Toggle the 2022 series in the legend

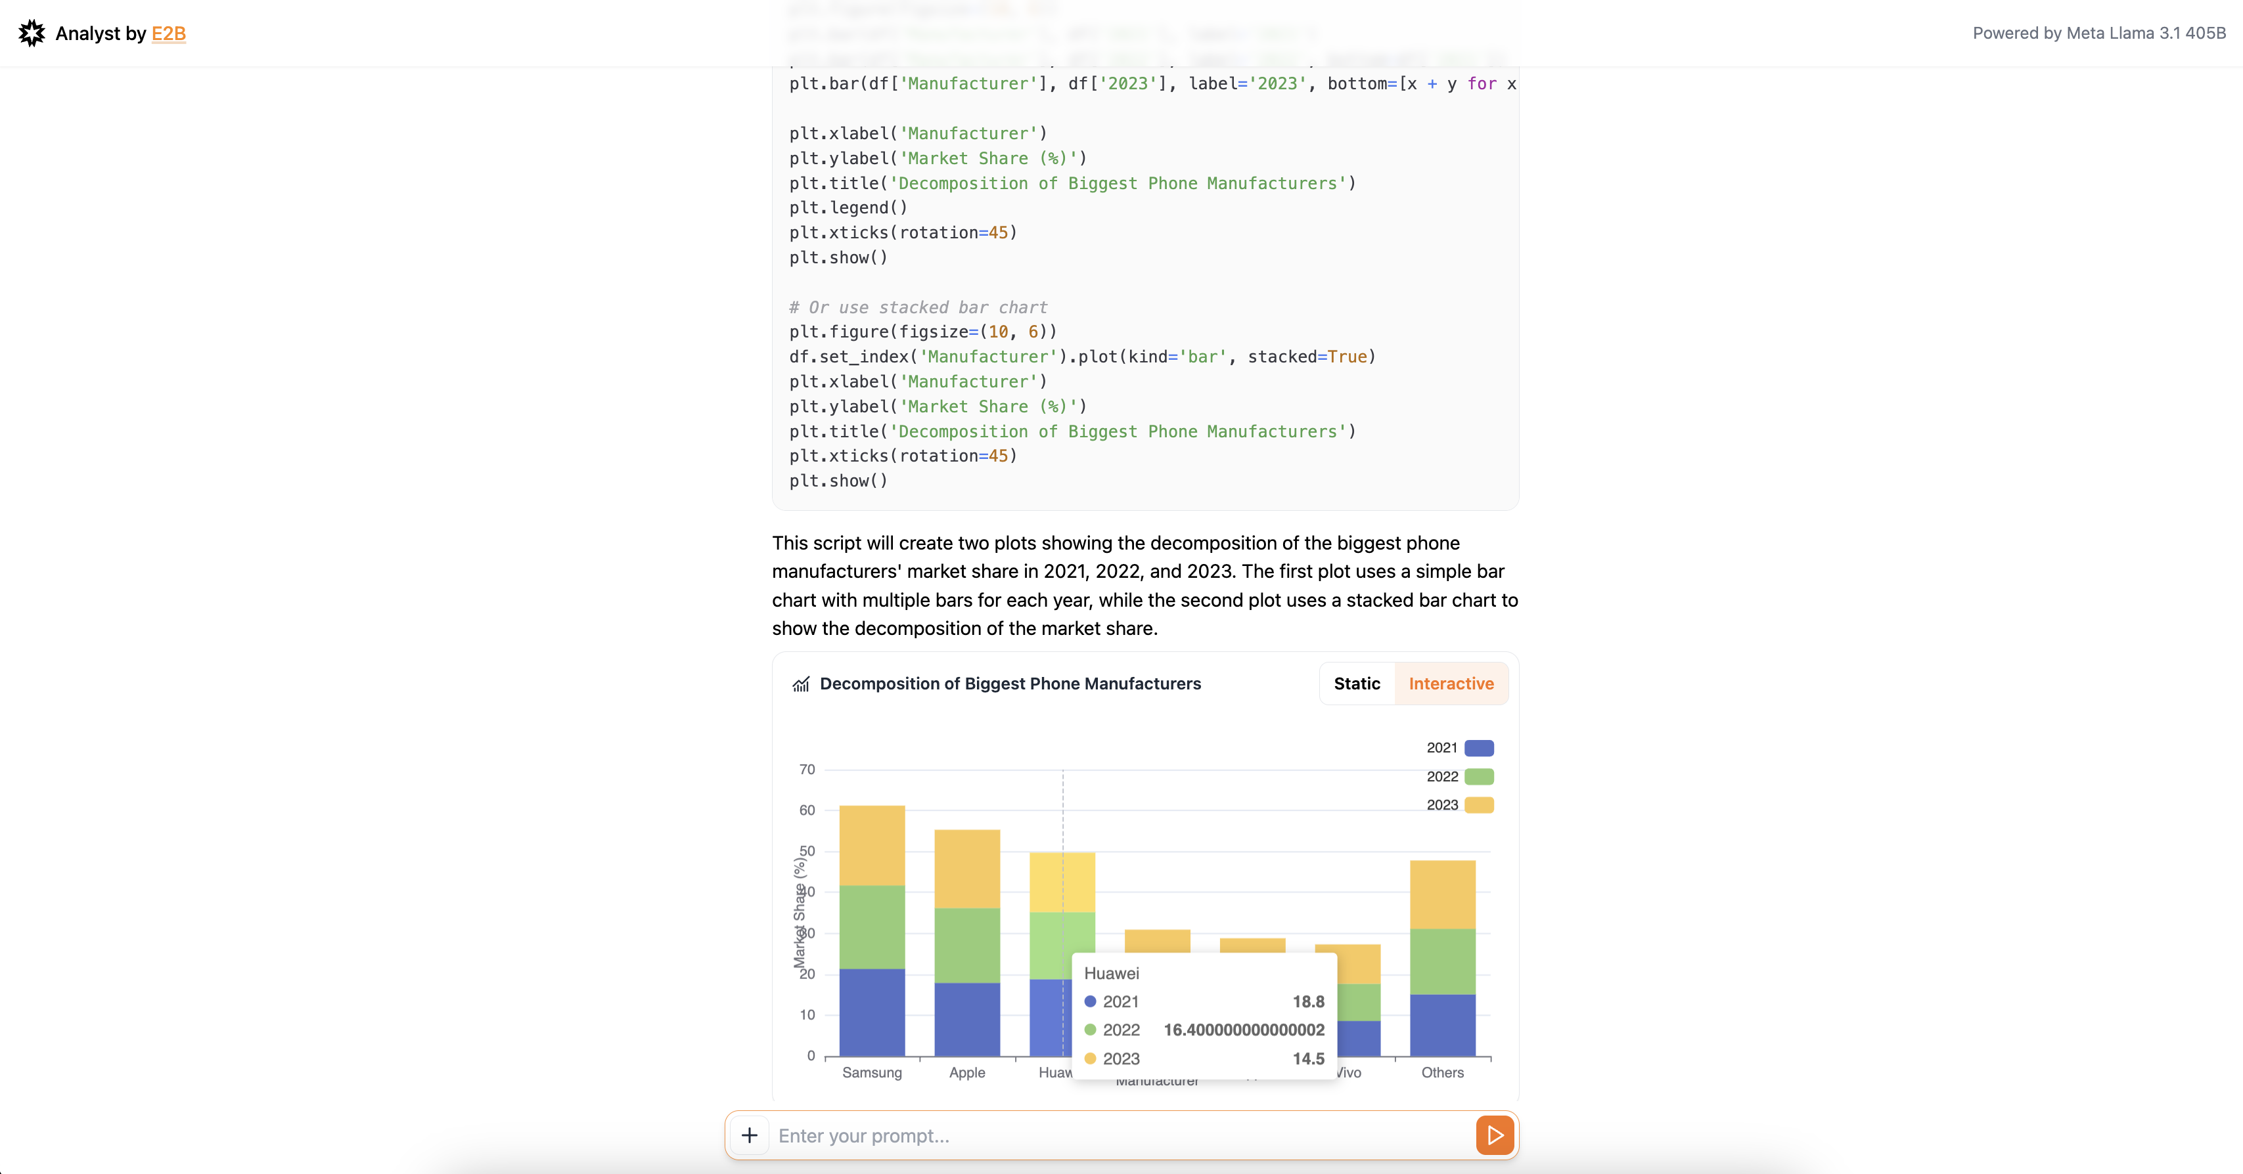[1461, 776]
